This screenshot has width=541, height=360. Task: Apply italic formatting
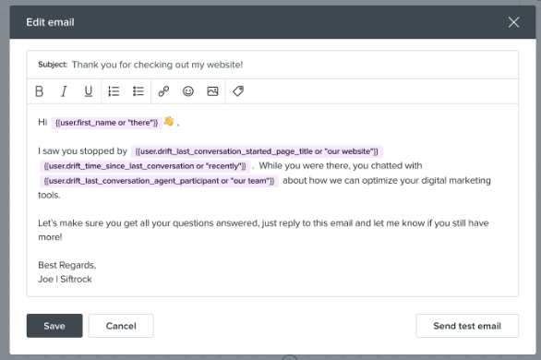pos(64,91)
